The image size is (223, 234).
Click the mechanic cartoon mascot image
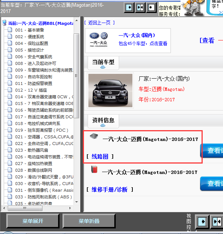coord(193,8)
